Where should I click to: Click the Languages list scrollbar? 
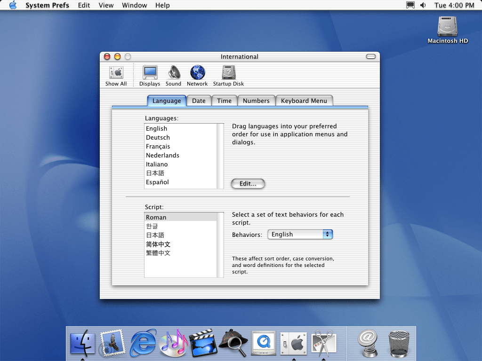tap(220, 156)
